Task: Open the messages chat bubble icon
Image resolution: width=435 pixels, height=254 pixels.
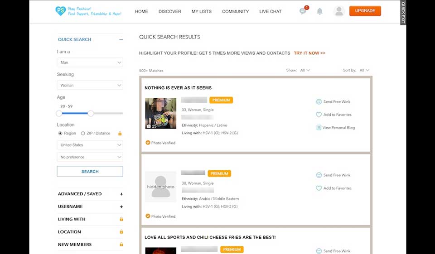Action: [x=303, y=11]
